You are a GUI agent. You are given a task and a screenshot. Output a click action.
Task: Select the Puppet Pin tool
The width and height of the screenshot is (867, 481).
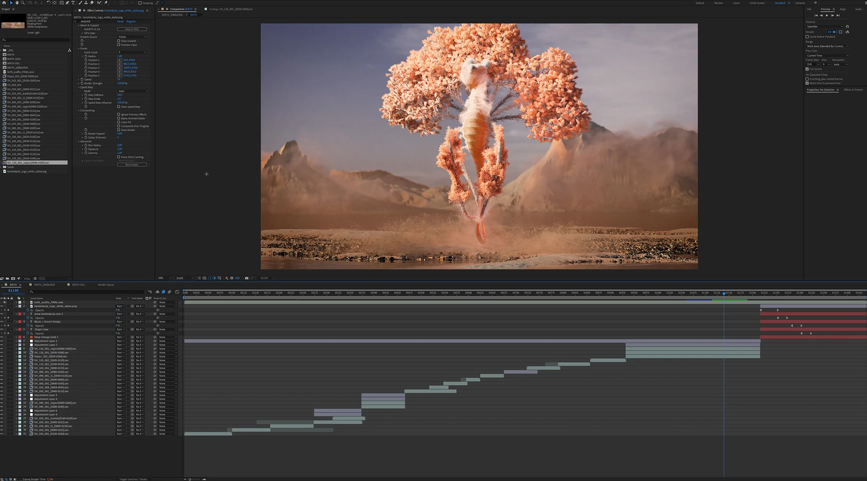(x=106, y=3)
